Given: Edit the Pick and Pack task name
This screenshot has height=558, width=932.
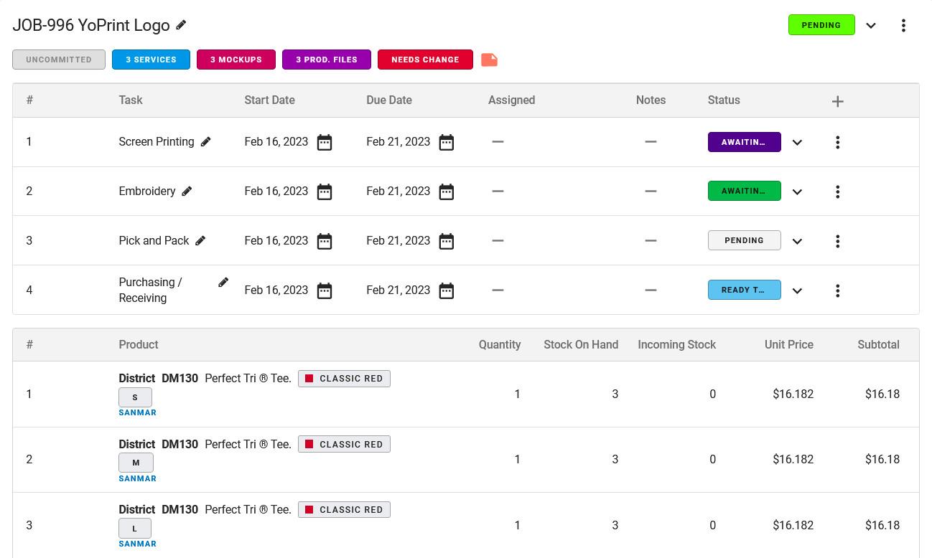Looking at the screenshot, I should (x=200, y=241).
